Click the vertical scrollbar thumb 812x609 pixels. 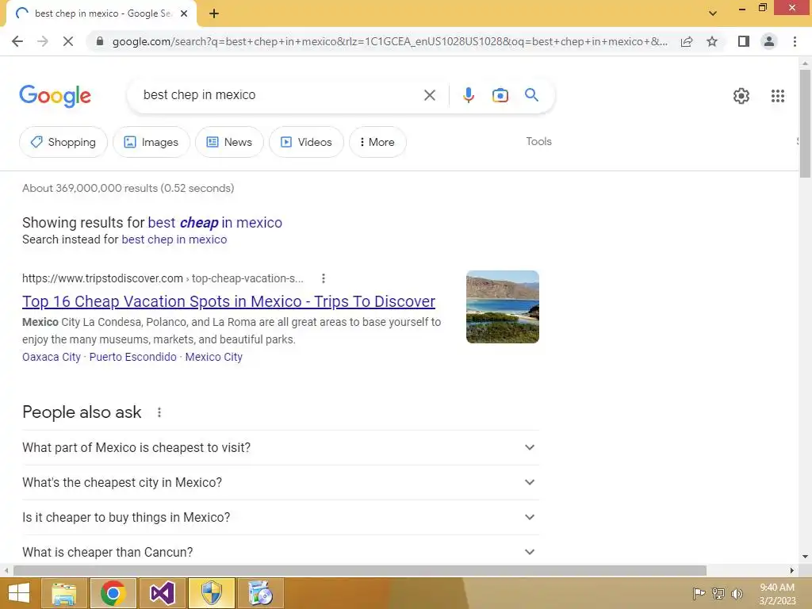(x=805, y=124)
